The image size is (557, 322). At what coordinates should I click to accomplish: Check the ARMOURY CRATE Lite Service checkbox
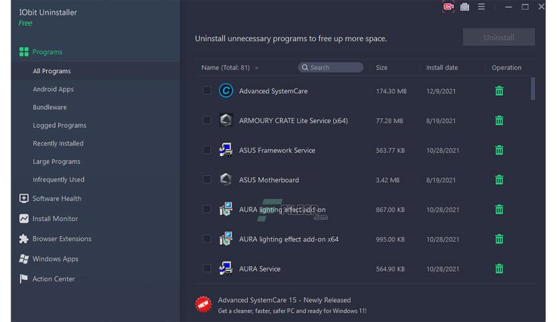(x=207, y=120)
